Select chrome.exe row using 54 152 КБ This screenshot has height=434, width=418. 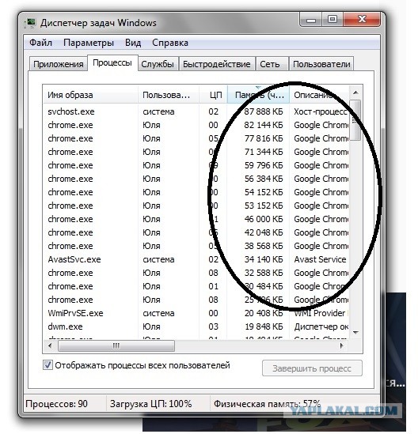196,192
